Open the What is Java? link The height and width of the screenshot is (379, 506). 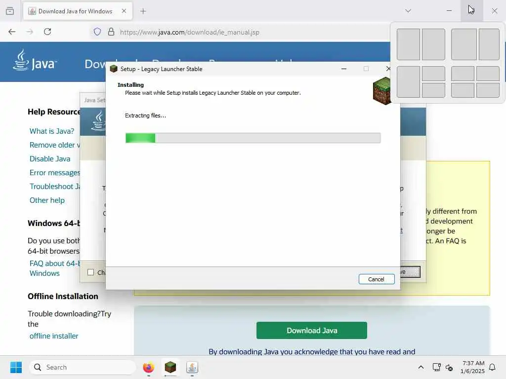tap(51, 131)
